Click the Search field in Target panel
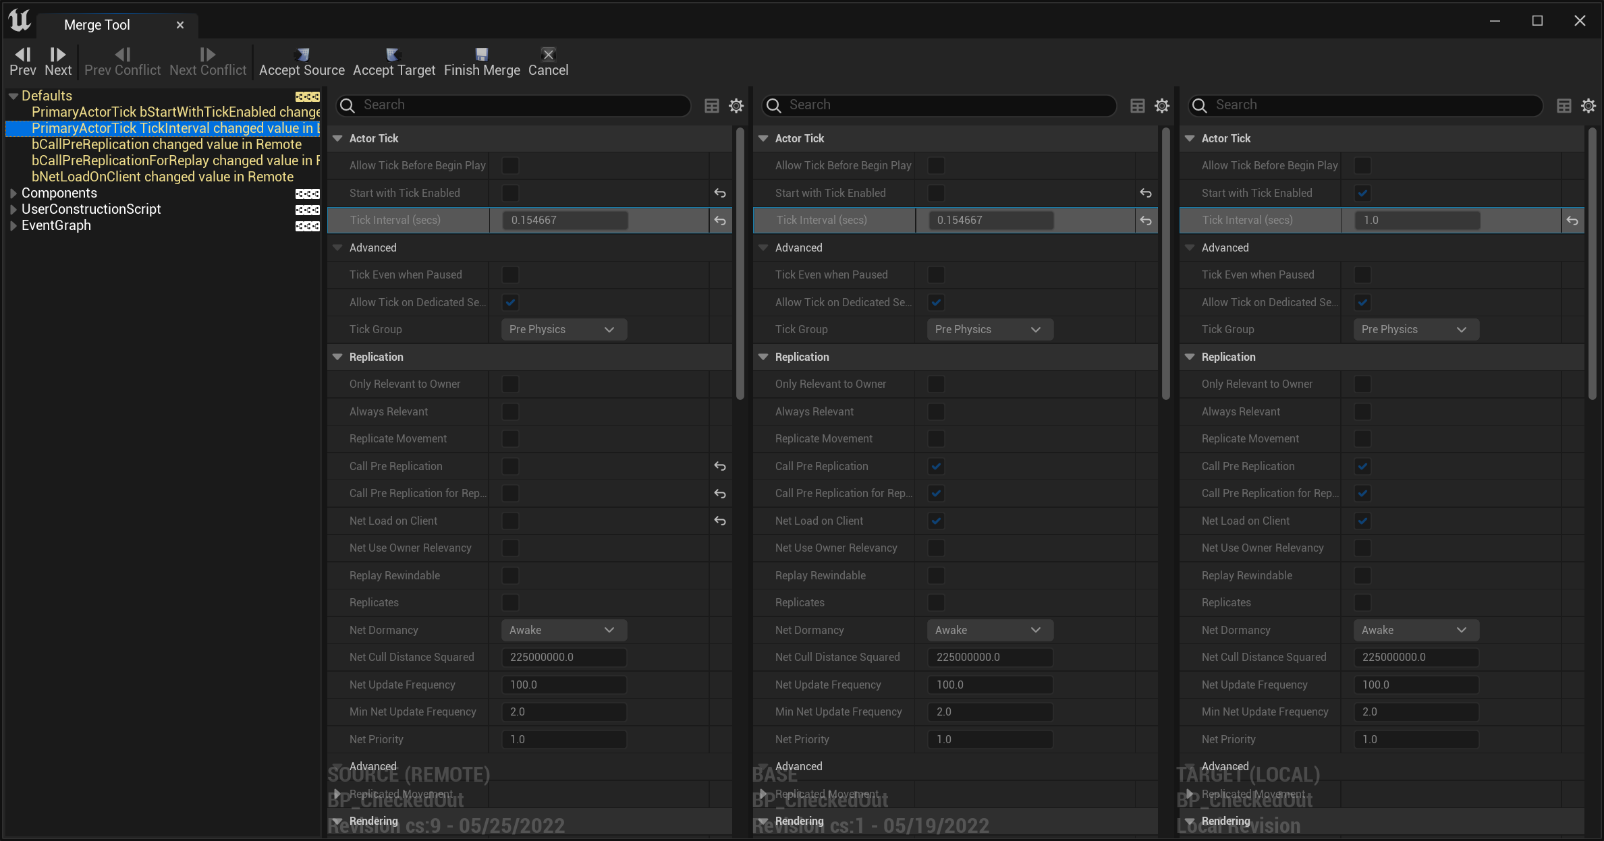This screenshot has height=841, width=1604. point(1370,105)
